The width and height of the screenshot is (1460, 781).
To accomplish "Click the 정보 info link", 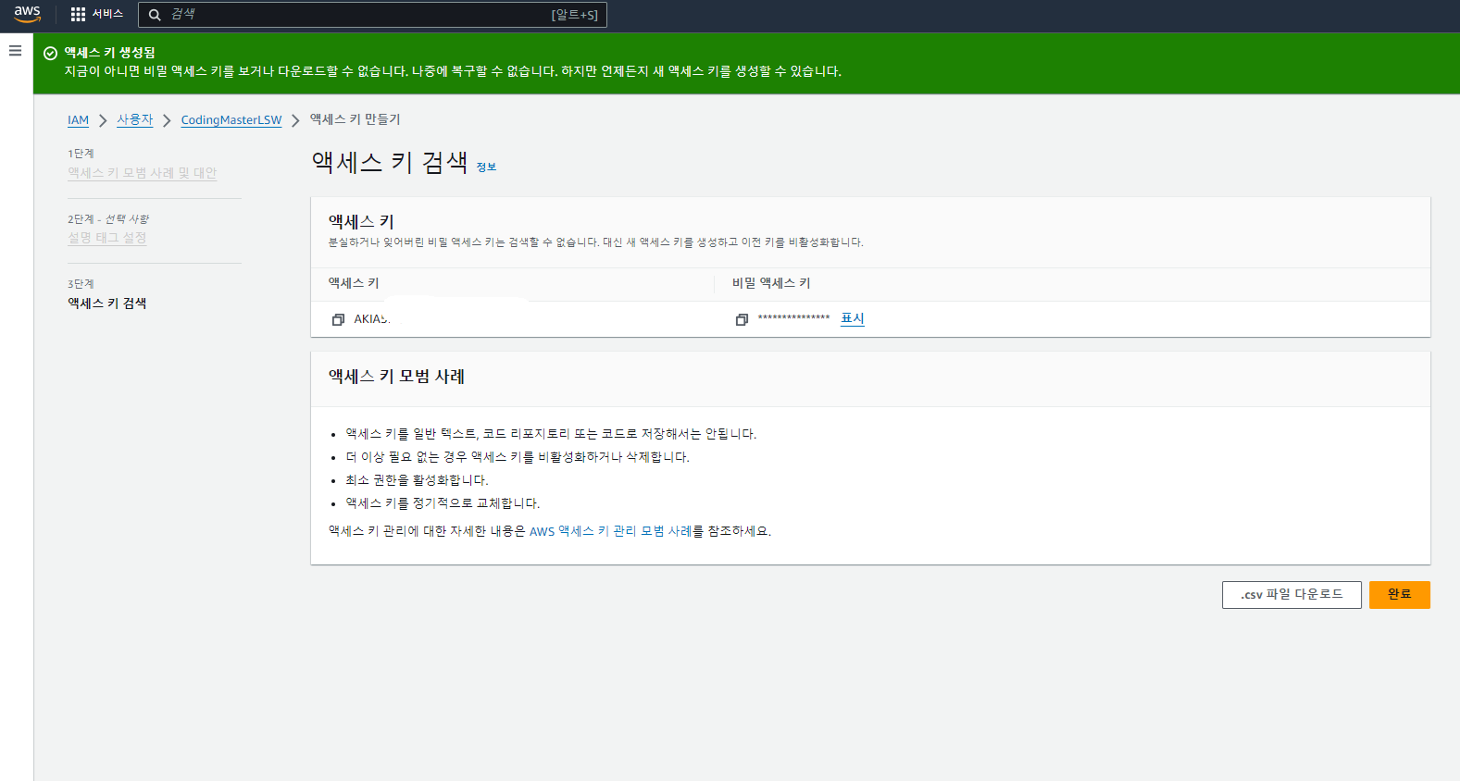I will click(486, 167).
